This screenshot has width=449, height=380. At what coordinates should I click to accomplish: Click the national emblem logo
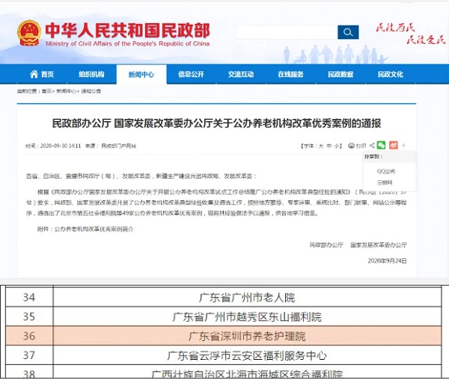coord(29,33)
